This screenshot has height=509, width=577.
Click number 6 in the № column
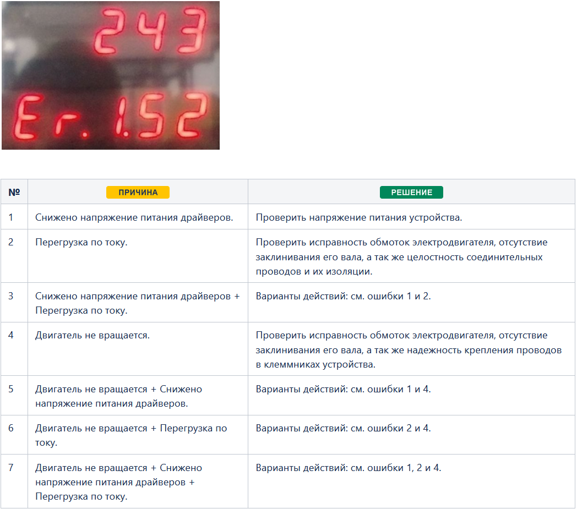[x=10, y=428]
